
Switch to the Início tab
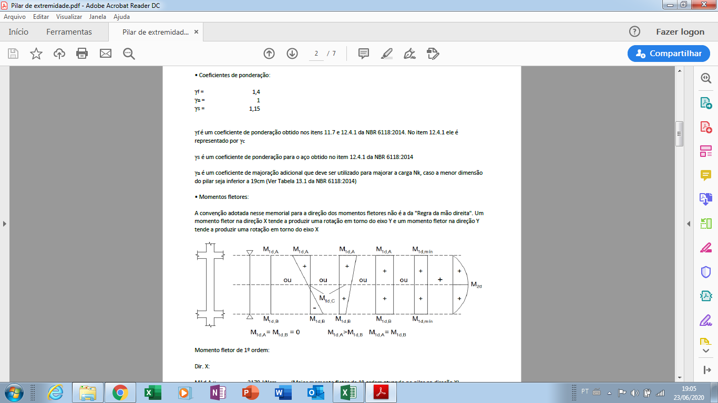(18, 32)
